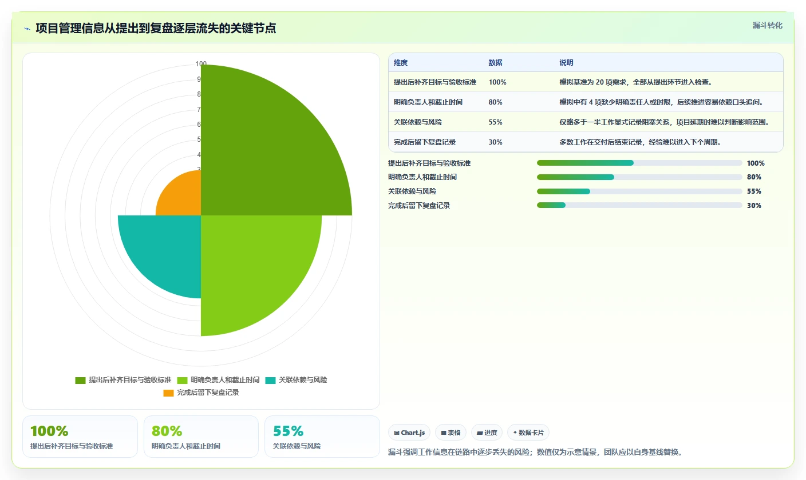
Task: Click table cell 完成后留下复盘记录
Action: (425, 142)
